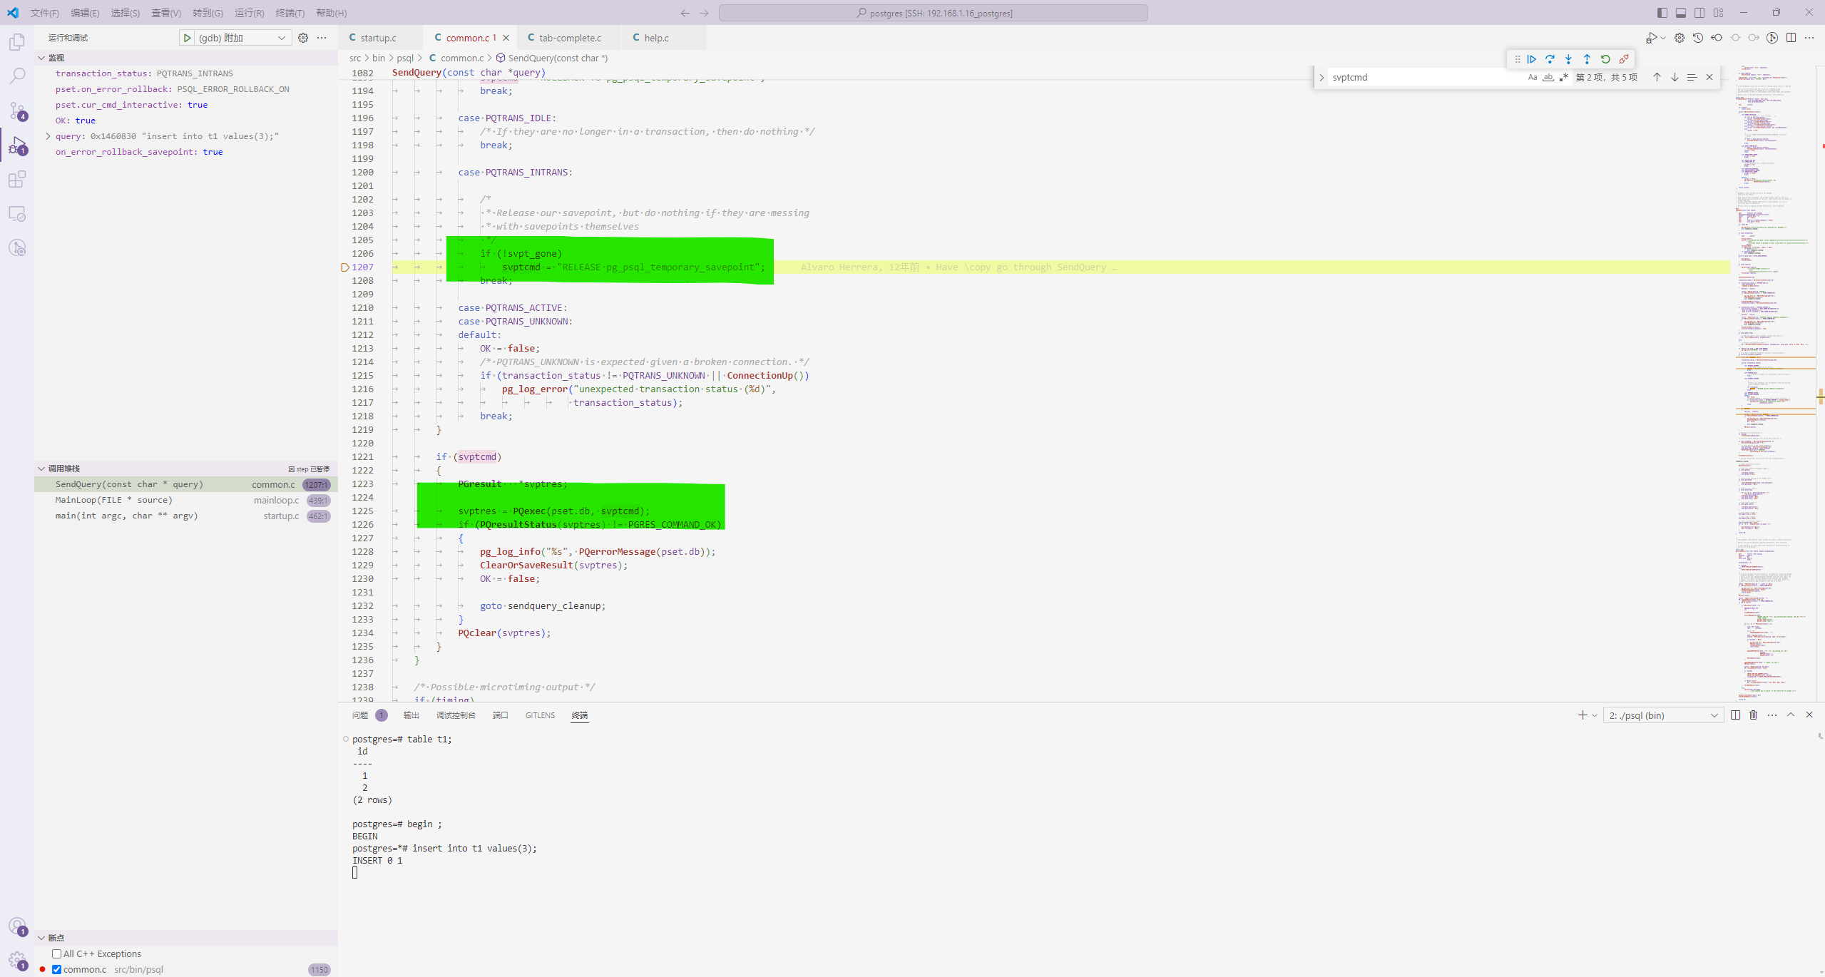Collapse the 断点 breakpoints section
1825x977 pixels.
coord(41,938)
